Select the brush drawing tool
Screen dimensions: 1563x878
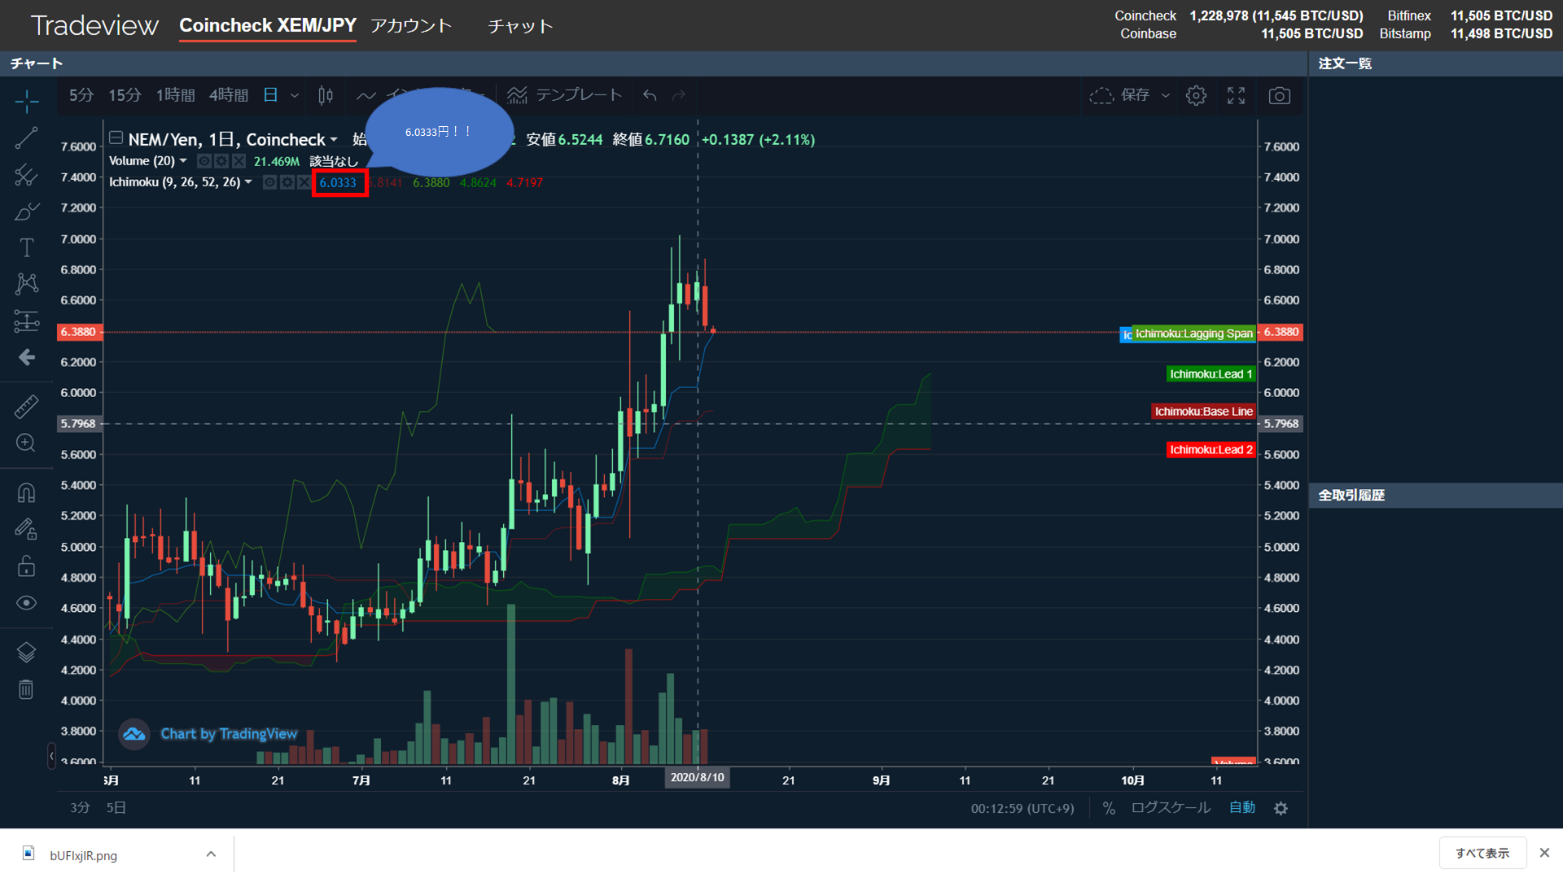coord(26,212)
